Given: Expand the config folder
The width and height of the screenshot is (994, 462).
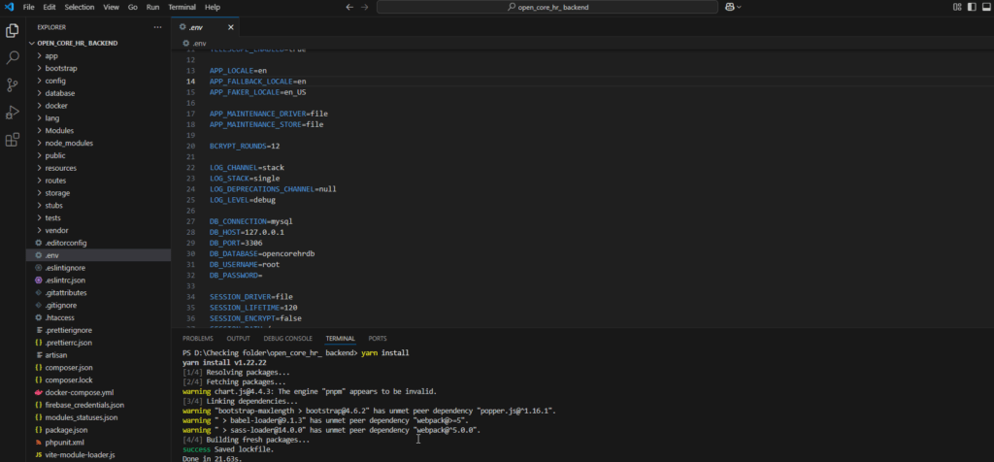Looking at the screenshot, I should pos(98,81).
